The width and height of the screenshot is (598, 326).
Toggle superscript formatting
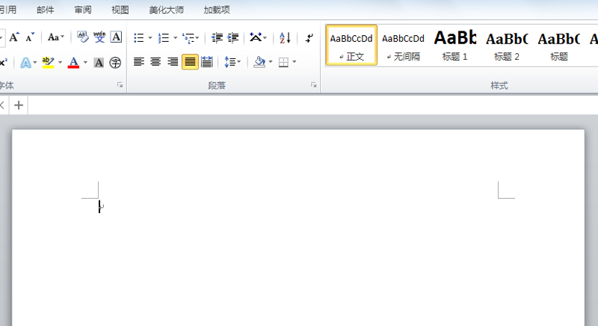pyautogui.click(x=4, y=62)
